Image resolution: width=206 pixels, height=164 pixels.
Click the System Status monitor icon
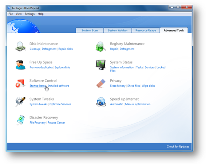click(x=101, y=65)
